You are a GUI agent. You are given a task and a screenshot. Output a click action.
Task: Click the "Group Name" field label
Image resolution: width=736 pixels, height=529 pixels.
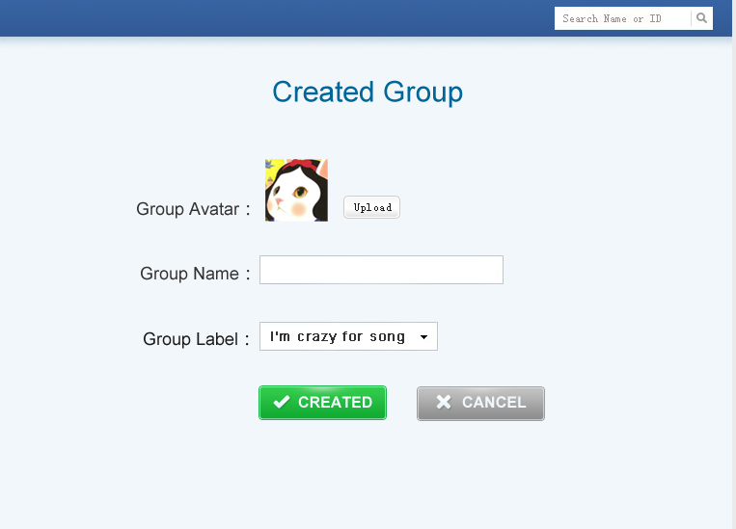point(189,274)
